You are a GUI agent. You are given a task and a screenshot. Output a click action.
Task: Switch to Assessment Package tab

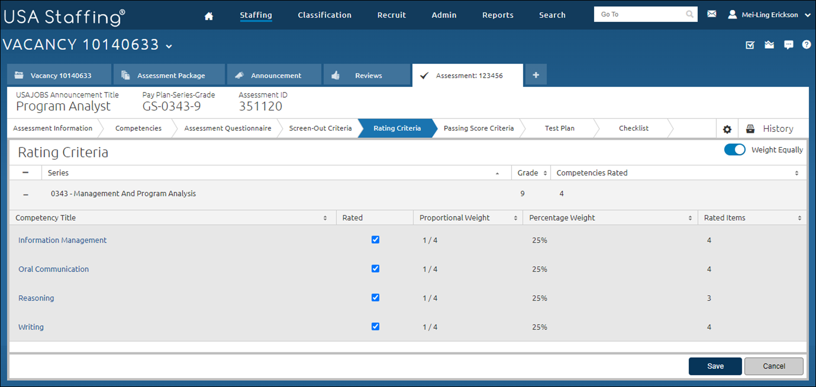pos(169,75)
